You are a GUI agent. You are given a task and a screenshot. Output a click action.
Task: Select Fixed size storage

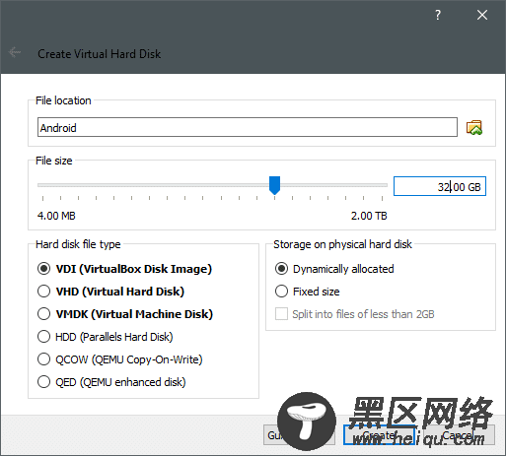coord(307,292)
